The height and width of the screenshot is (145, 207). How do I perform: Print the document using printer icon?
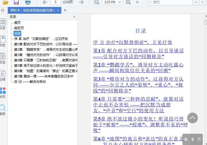28,2
